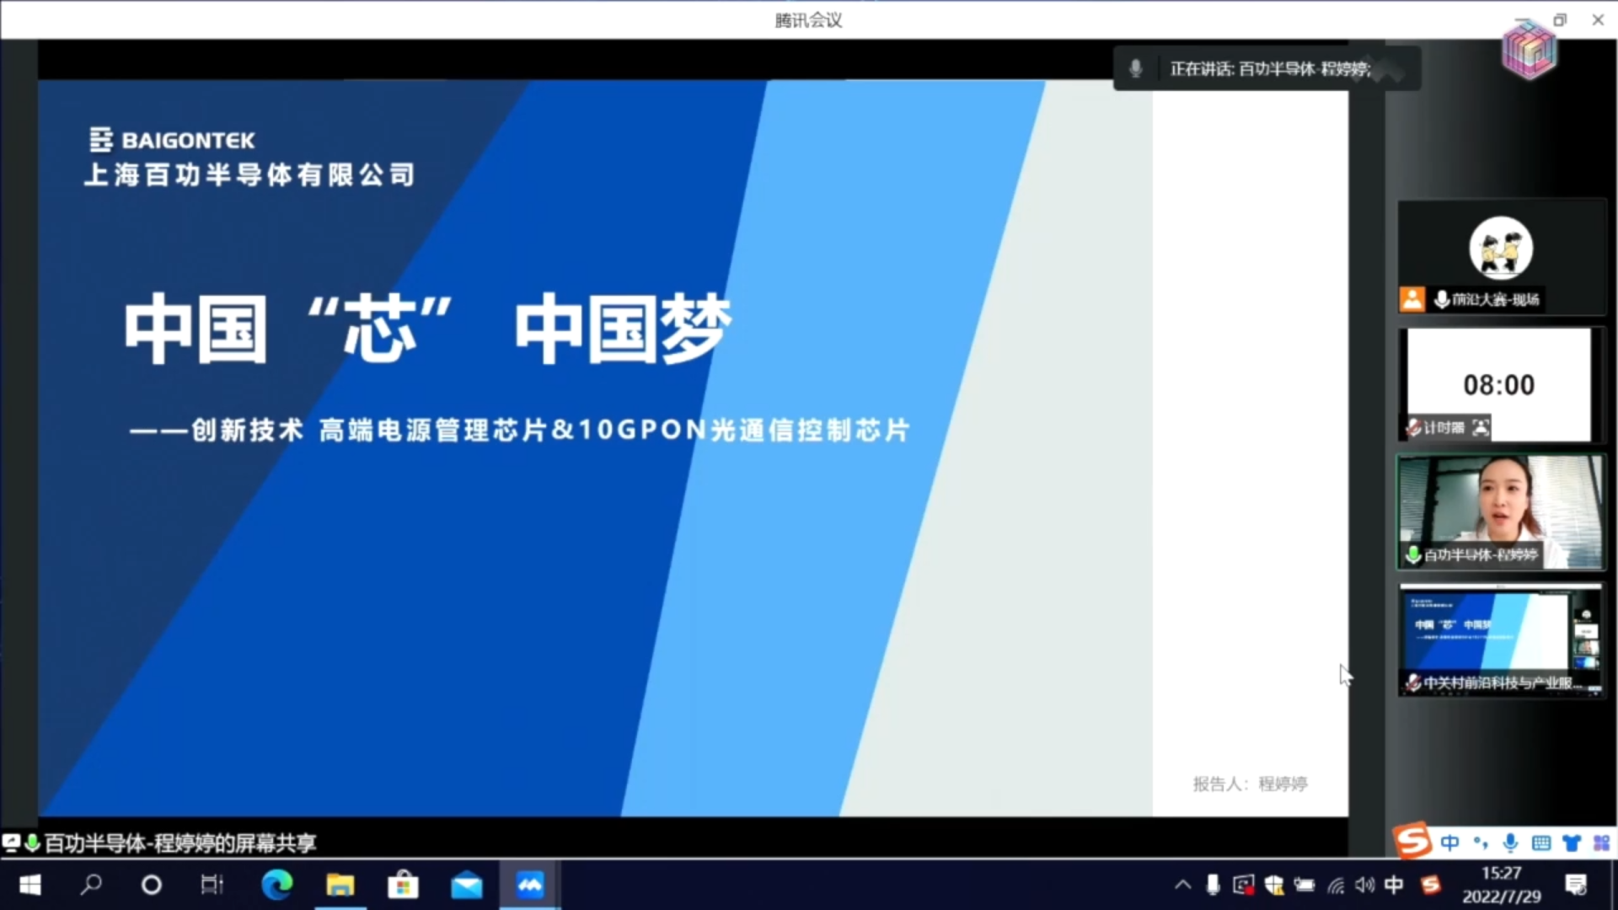This screenshot has width=1618, height=910.
Task: Toggle punctuation mode on the Sogou toolbar
Action: click(x=1481, y=843)
